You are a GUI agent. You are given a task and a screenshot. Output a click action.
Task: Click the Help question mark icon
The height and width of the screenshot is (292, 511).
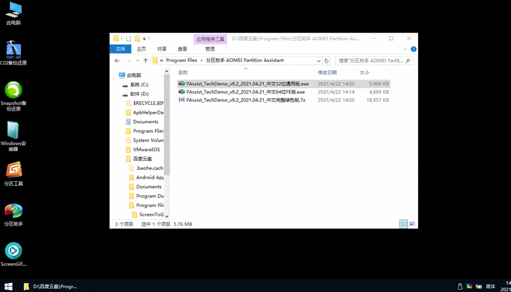414,49
